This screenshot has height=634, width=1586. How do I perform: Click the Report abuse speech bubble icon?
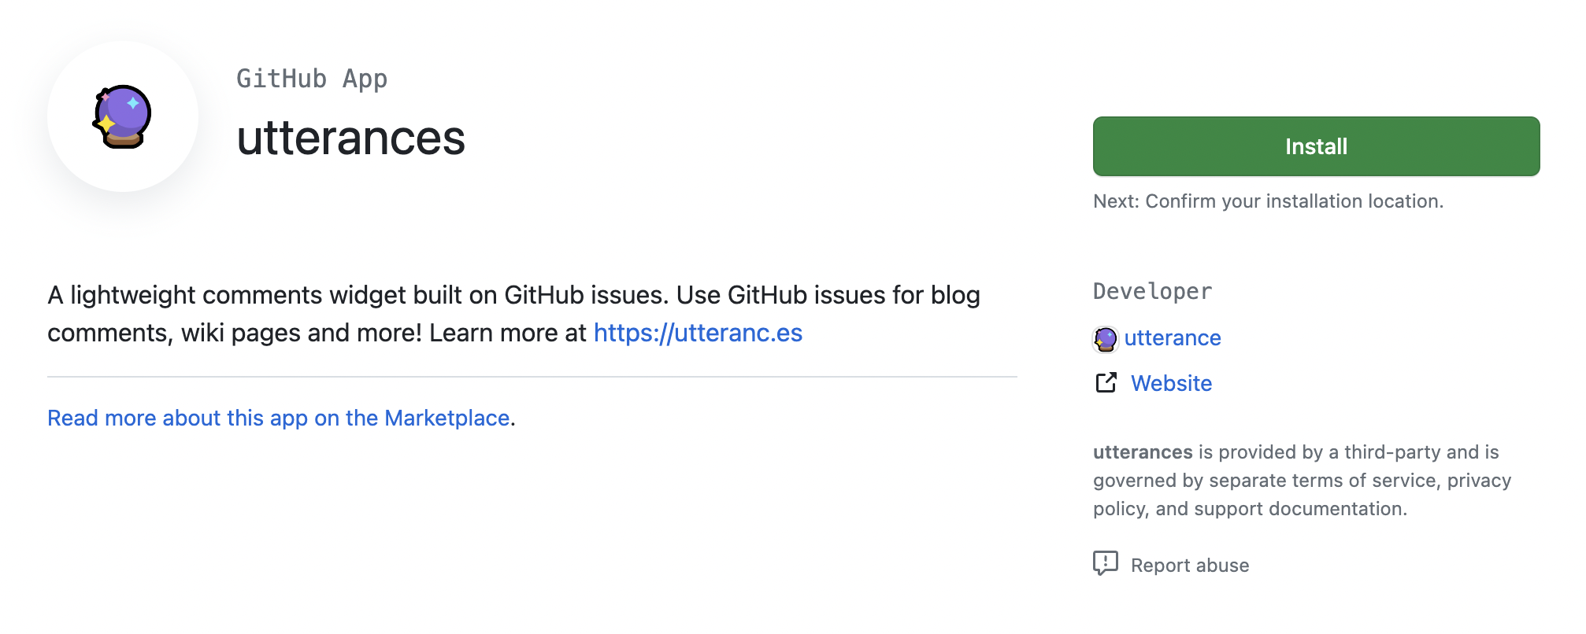pyautogui.click(x=1106, y=563)
